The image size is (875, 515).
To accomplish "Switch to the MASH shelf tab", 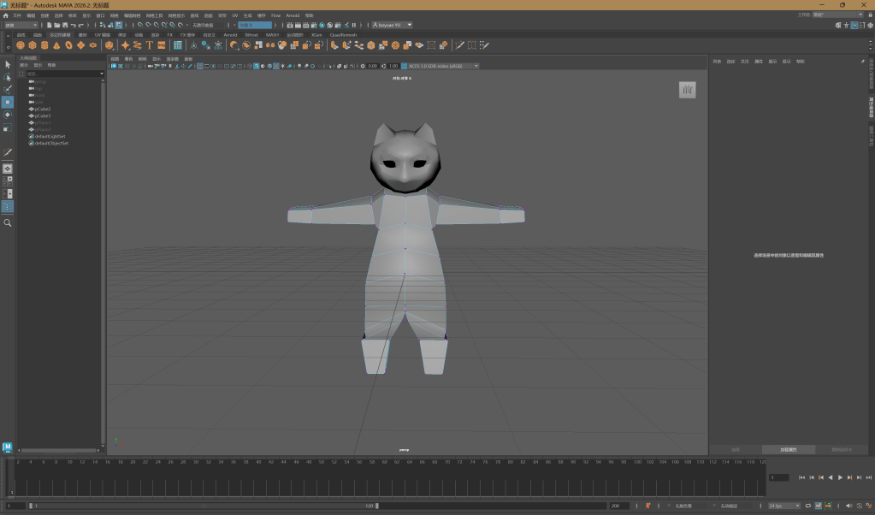I will point(272,35).
